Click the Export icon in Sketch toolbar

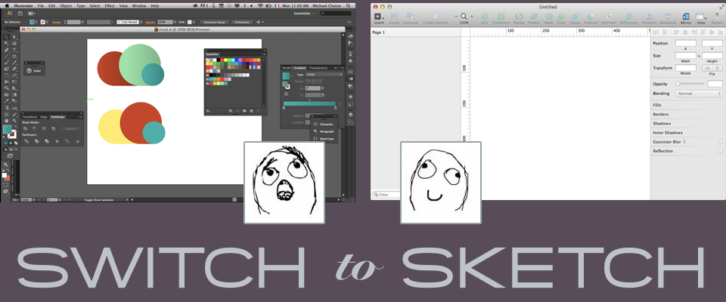[717, 16]
